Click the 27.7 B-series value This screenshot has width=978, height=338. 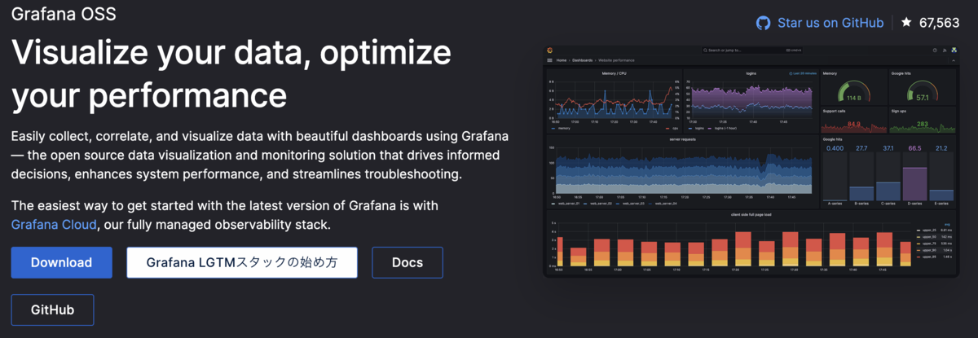coord(861,148)
